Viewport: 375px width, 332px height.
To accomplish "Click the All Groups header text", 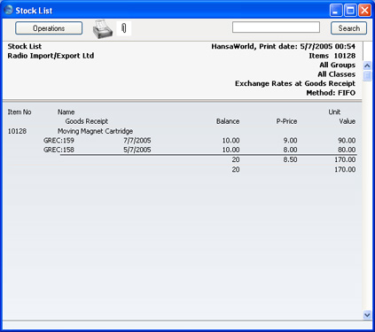I will pos(337,65).
